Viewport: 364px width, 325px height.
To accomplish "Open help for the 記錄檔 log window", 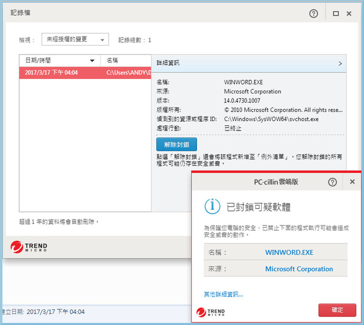I will [x=313, y=13].
